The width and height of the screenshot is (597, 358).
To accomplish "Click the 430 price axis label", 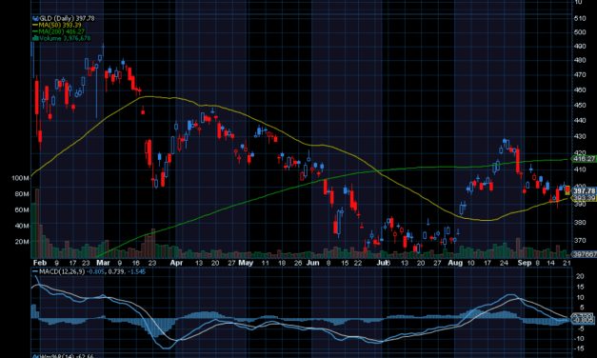I will [x=580, y=136].
